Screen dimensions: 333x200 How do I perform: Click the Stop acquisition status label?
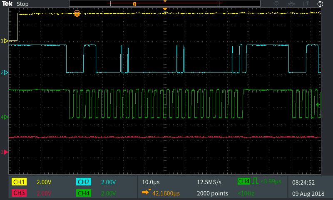pyautogui.click(x=22, y=4)
